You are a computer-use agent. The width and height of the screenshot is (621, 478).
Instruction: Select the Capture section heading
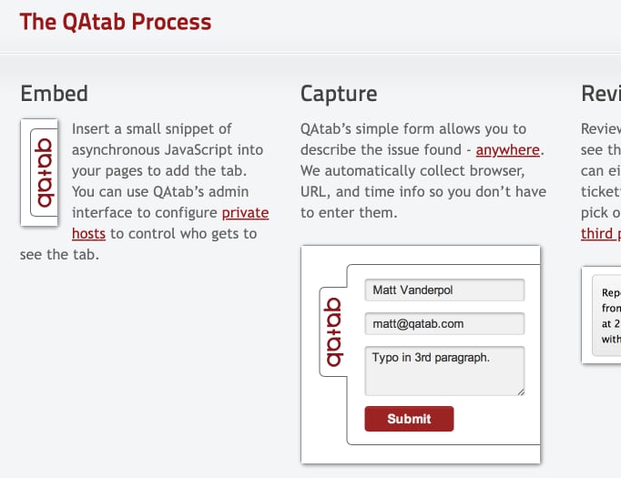[x=339, y=93]
